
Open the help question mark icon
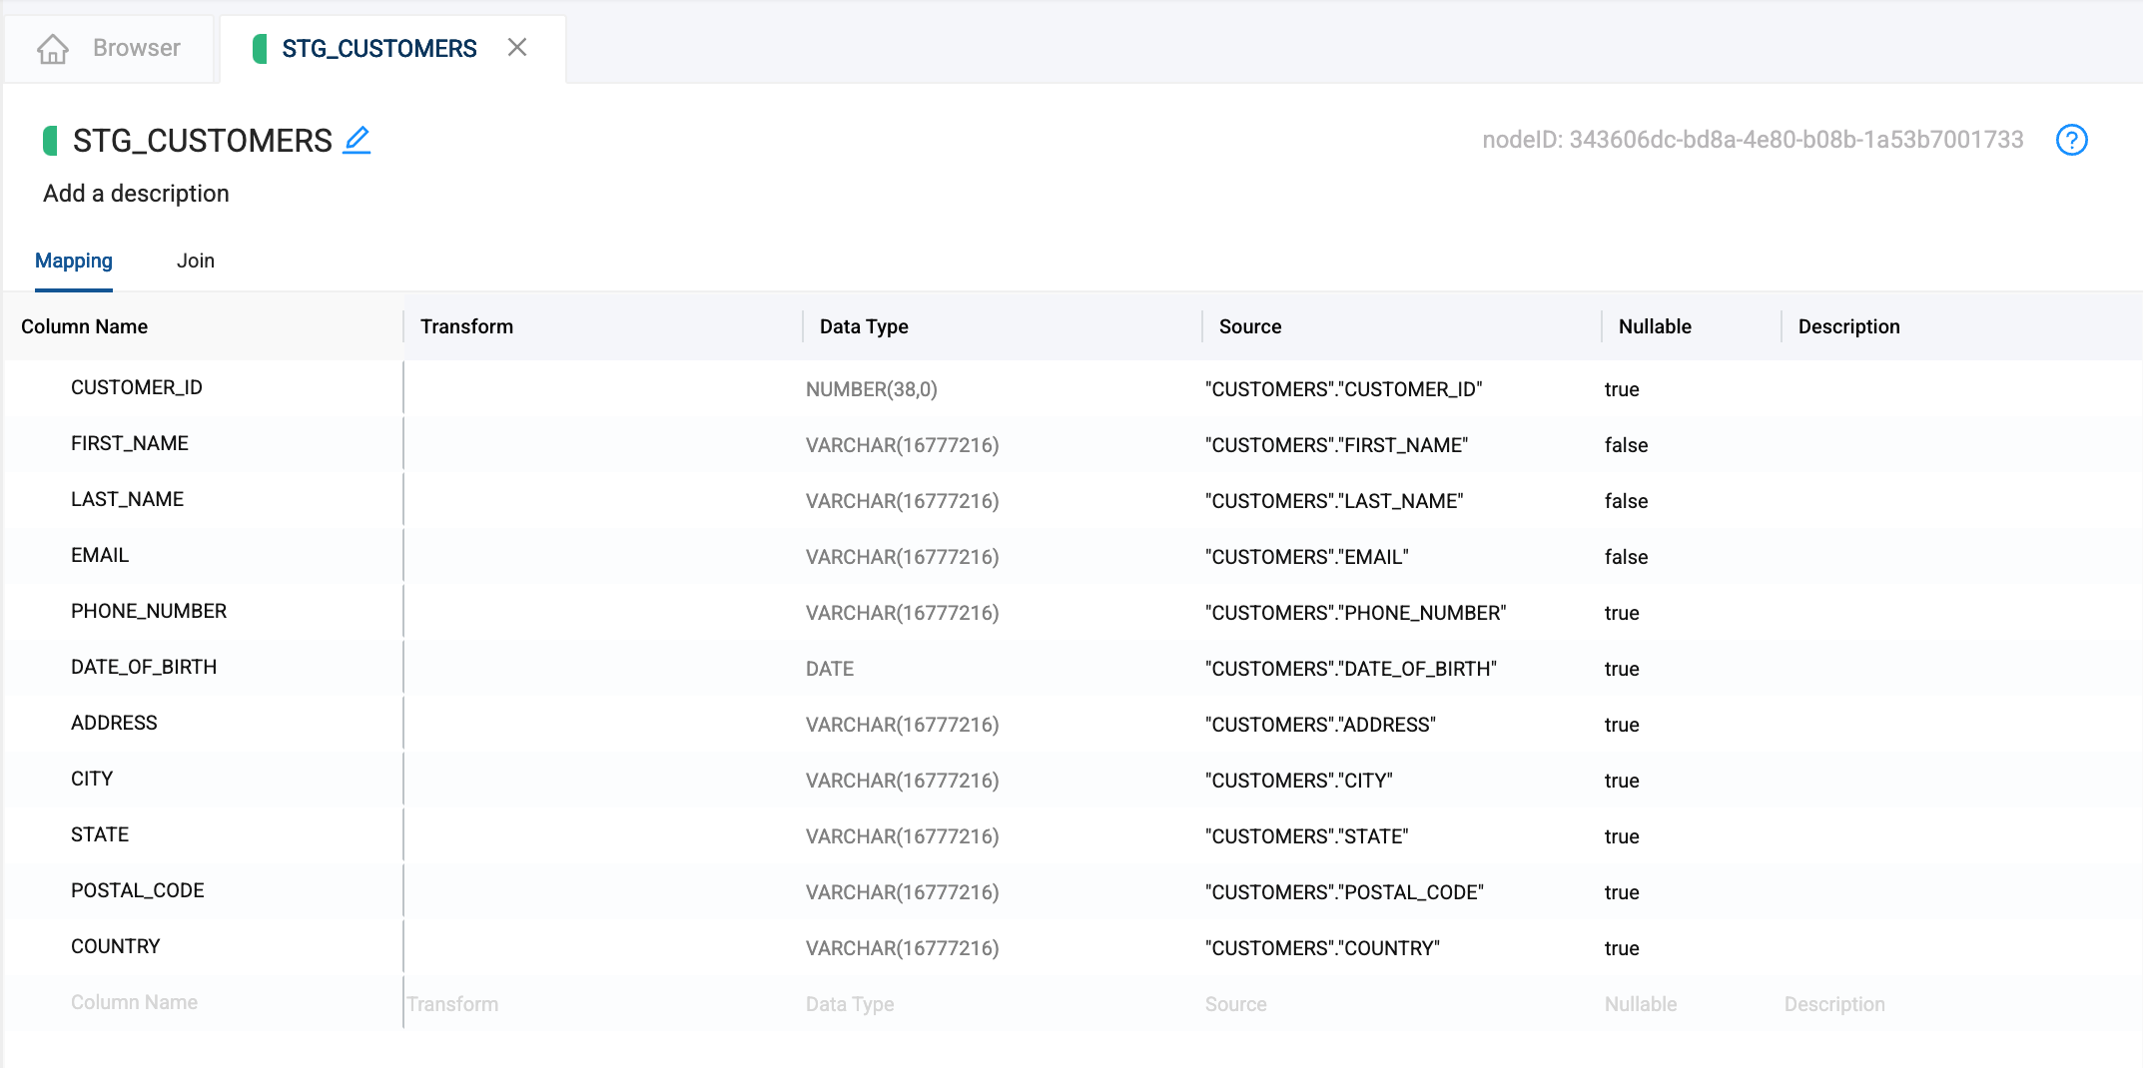2071,140
